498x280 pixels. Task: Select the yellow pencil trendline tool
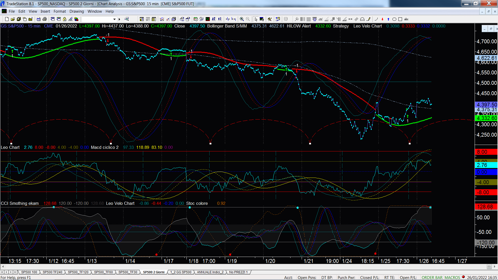[368, 19]
